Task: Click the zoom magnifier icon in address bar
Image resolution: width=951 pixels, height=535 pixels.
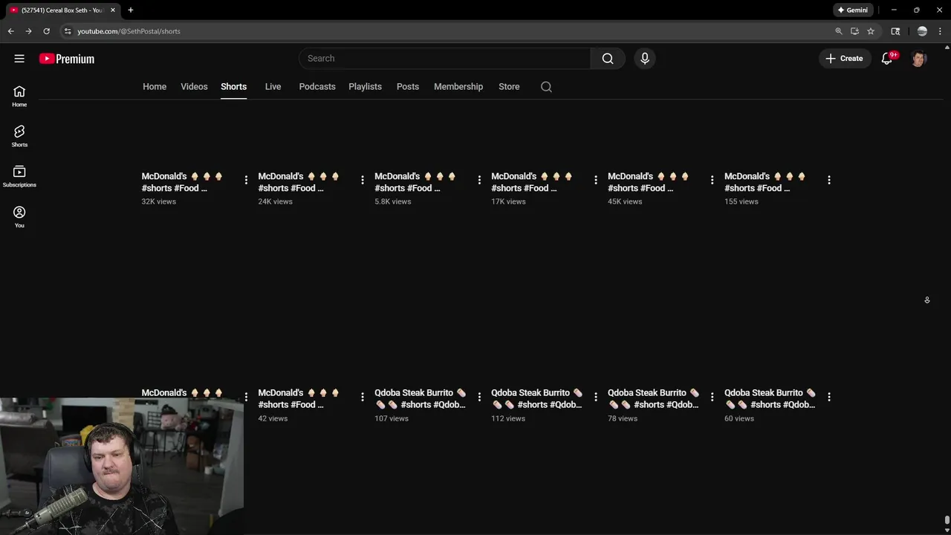Action: point(839,31)
